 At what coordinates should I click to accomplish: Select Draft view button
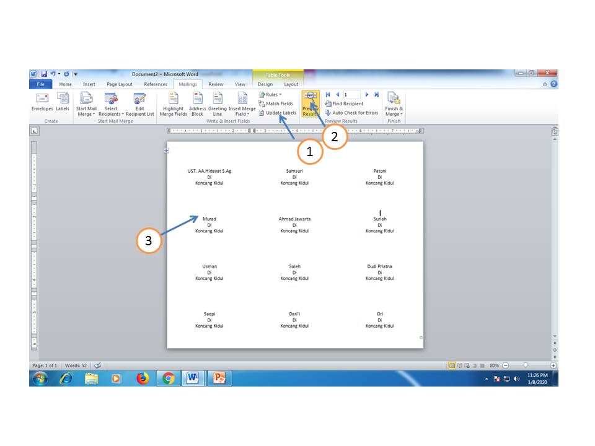coord(482,365)
